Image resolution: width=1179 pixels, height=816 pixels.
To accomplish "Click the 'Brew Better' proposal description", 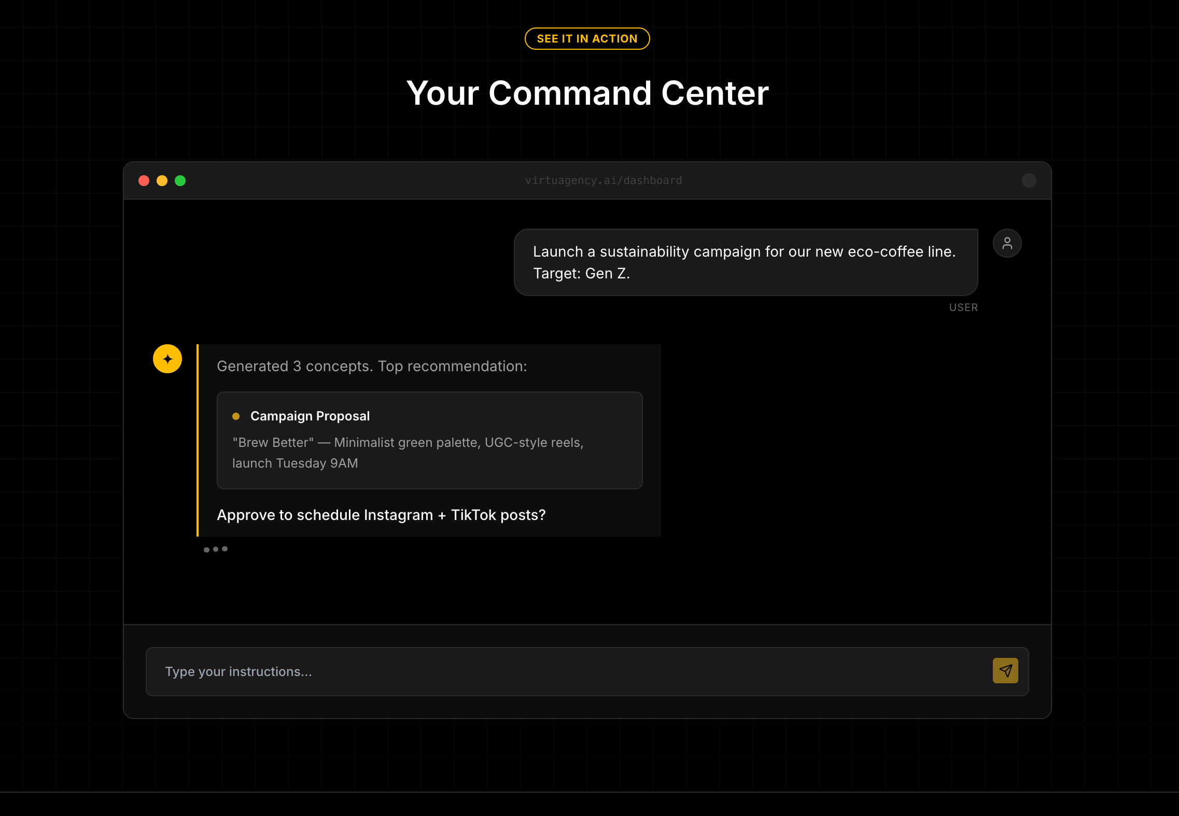I will [408, 453].
